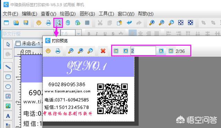Select the ellipse drawing tool

[8, 86]
